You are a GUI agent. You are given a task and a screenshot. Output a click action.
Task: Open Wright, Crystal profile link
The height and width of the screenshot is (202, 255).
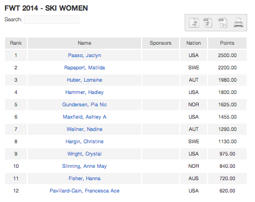pos(85,154)
